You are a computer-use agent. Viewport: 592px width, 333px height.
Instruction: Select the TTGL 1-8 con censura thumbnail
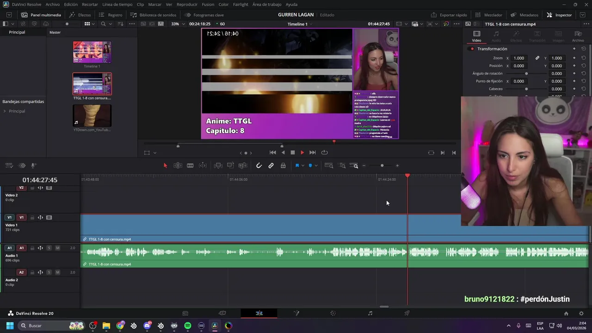coord(92,84)
